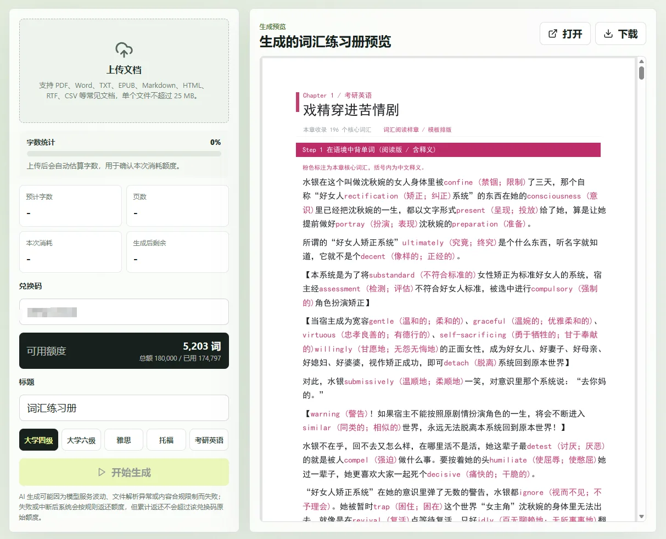The image size is (666, 539).
Task: Click the highlighted word decisive
Action: [444, 474]
